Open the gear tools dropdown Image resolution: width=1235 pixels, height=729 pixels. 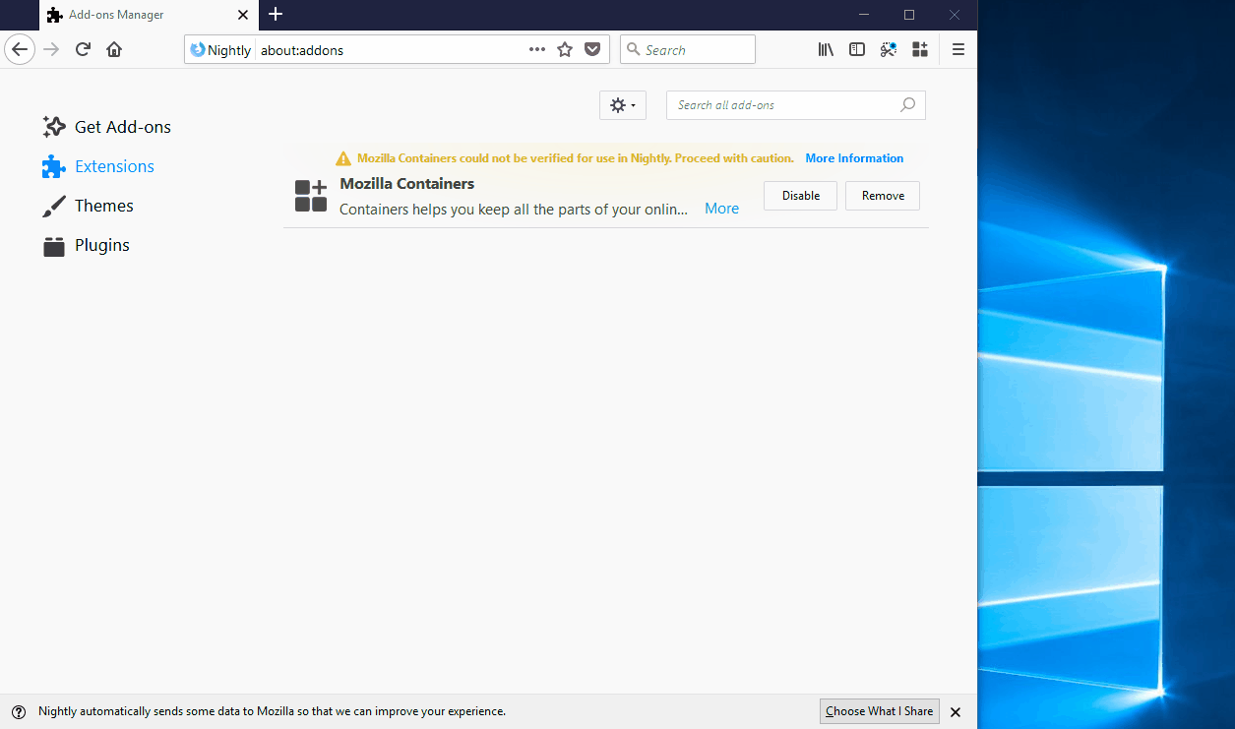tap(623, 105)
